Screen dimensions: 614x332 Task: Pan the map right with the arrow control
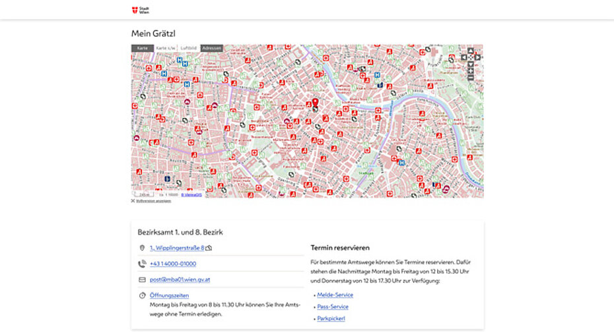[477, 57]
